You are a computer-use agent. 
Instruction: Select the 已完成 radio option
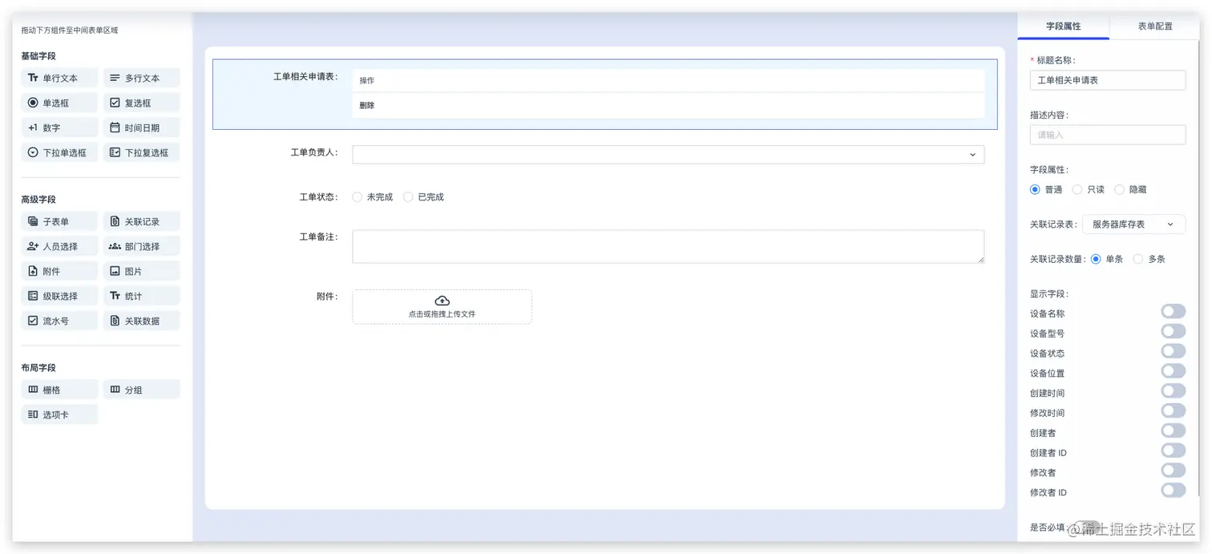click(x=408, y=197)
